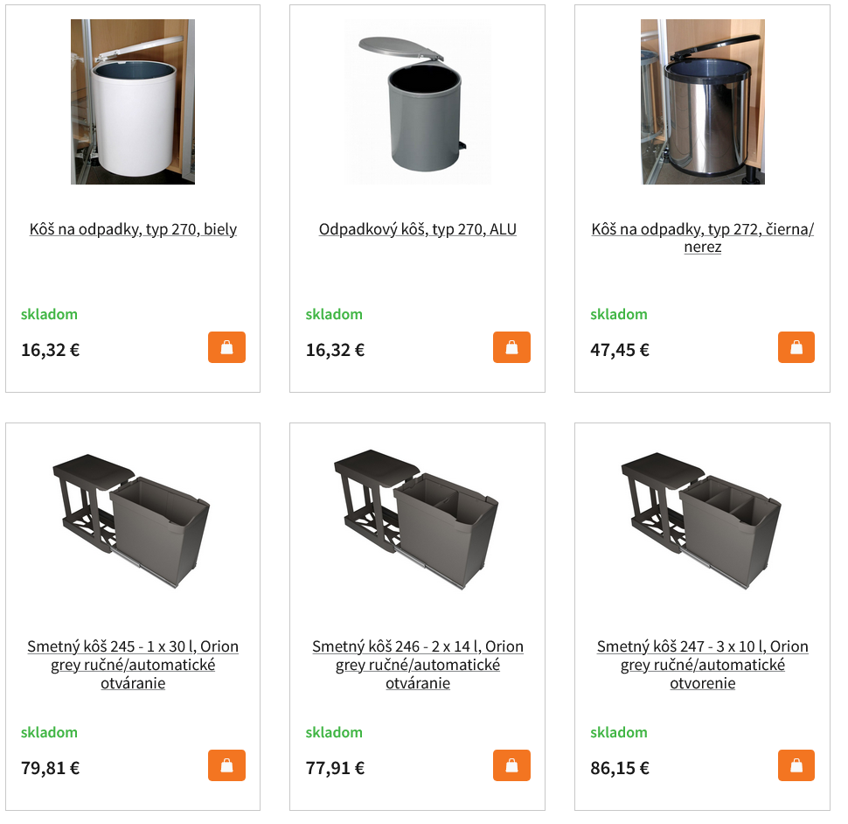Viewport: 848px width, 824px height.
Task: Open Smetný kôš 245 1 x 30 l link
Action: click(x=133, y=665)
